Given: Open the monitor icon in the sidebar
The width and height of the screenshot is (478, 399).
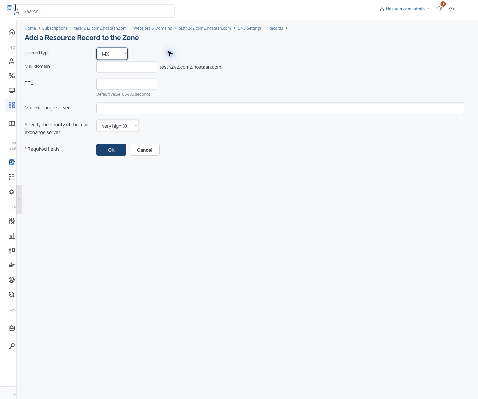Looking at the screenshot, I should tap(12, 90).
